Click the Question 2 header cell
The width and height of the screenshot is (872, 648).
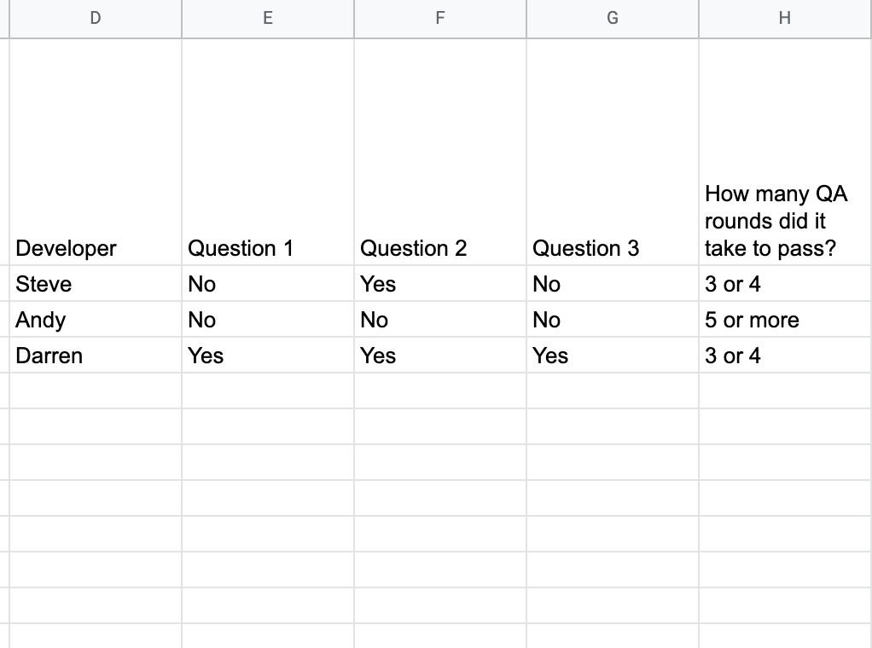pos(440,152)
